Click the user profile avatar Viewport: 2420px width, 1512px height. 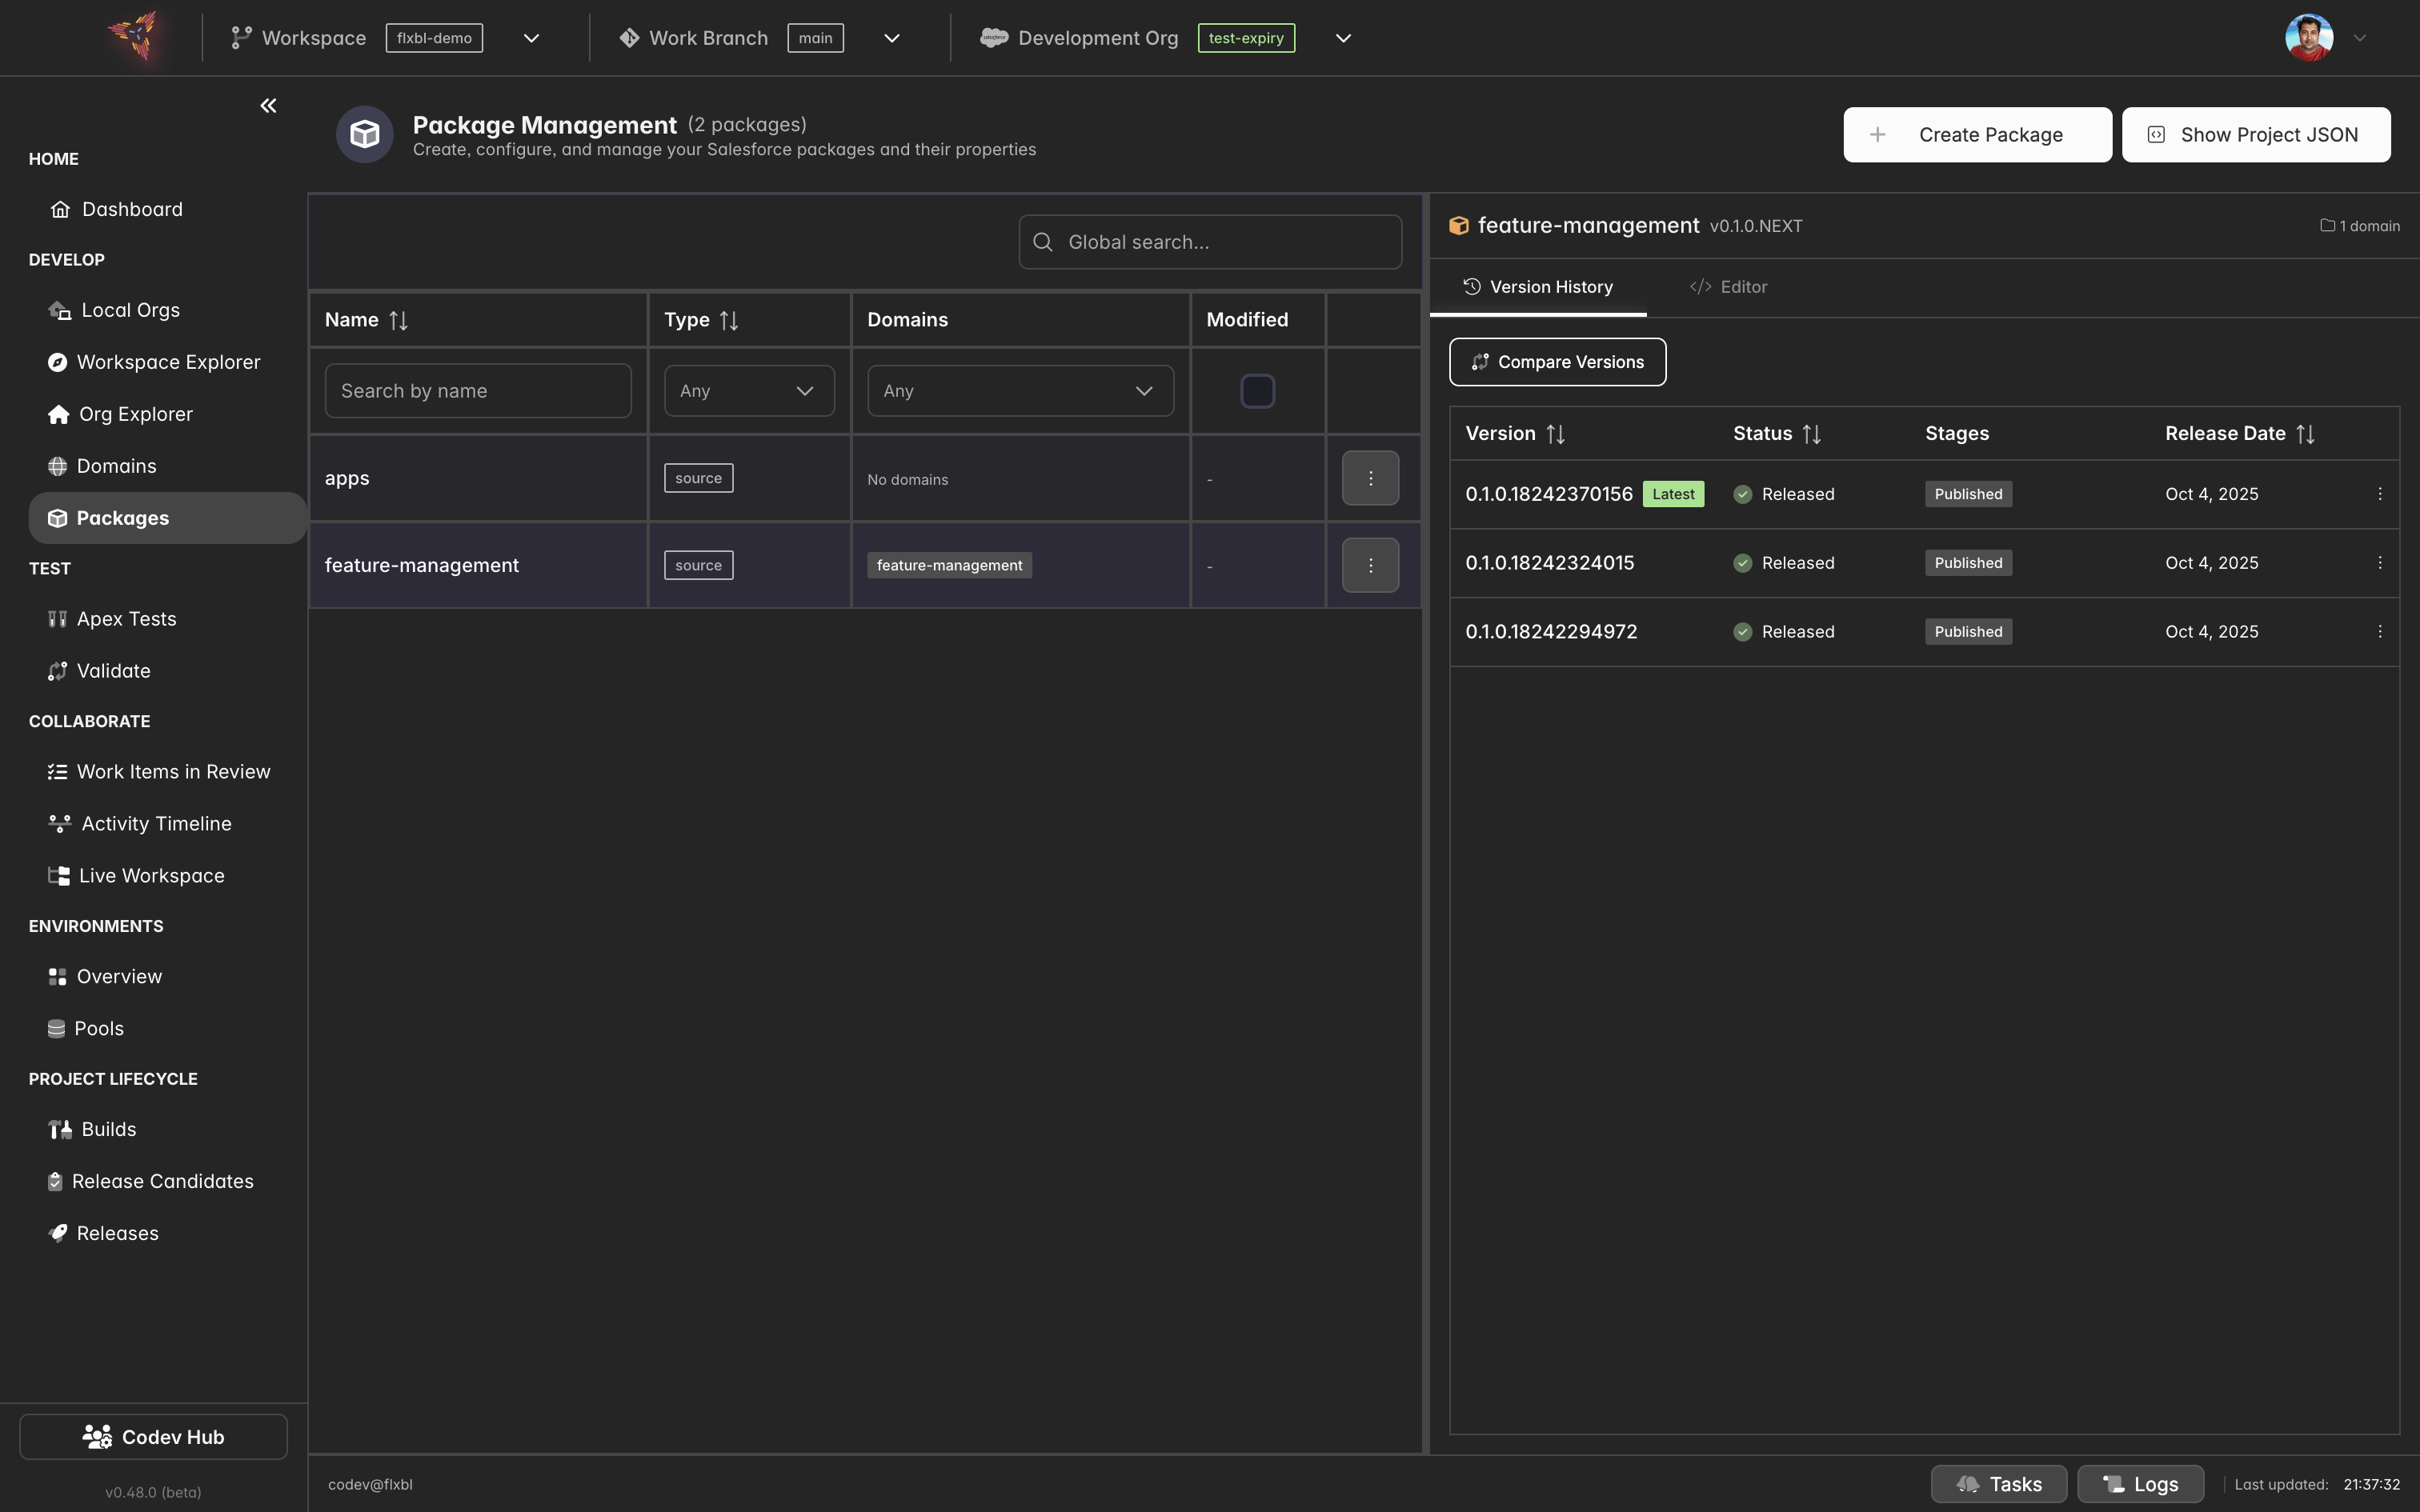click(x=2309, y=38)
